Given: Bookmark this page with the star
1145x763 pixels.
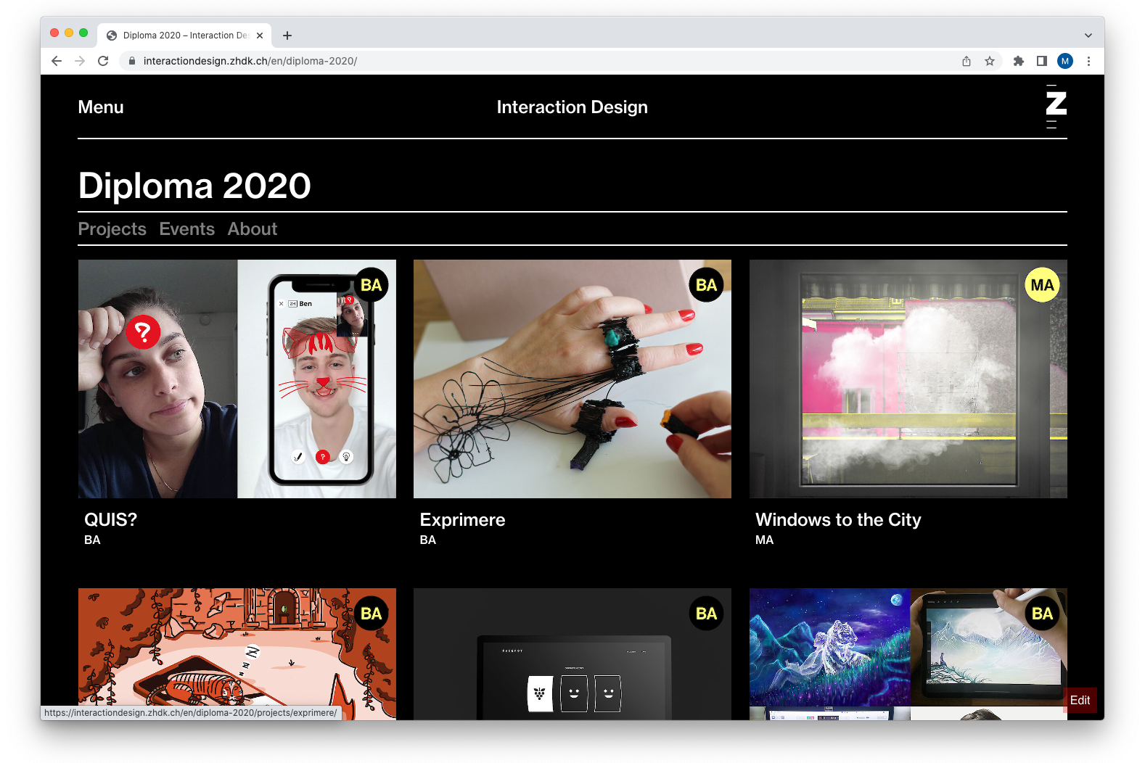Looking at the screenshot, I should (x=989, y=61).
